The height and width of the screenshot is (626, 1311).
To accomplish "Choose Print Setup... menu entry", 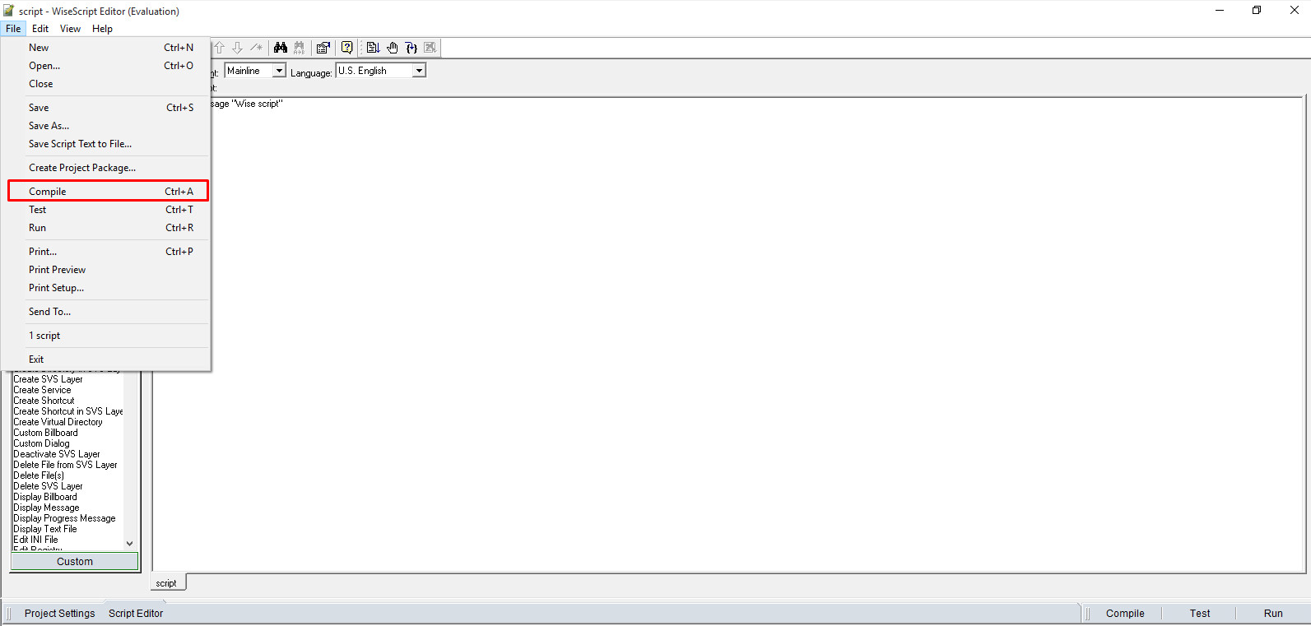I will point(107,288).
